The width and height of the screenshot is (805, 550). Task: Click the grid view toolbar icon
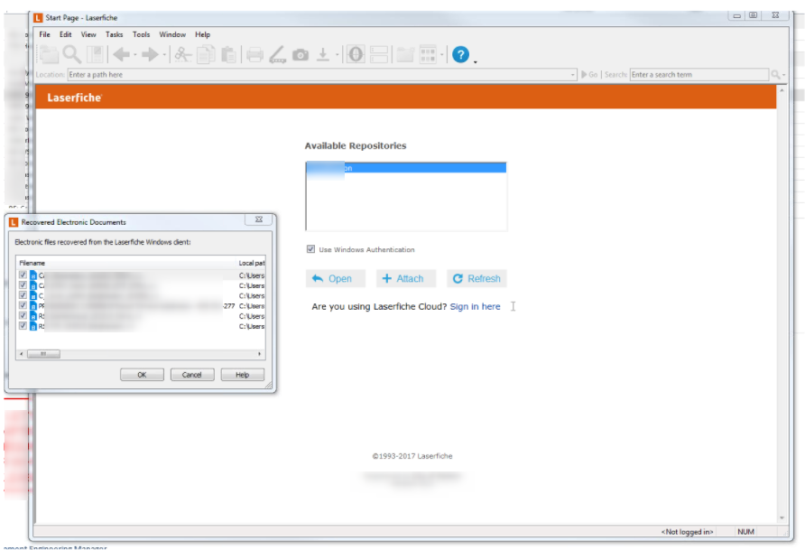point(428,54)
